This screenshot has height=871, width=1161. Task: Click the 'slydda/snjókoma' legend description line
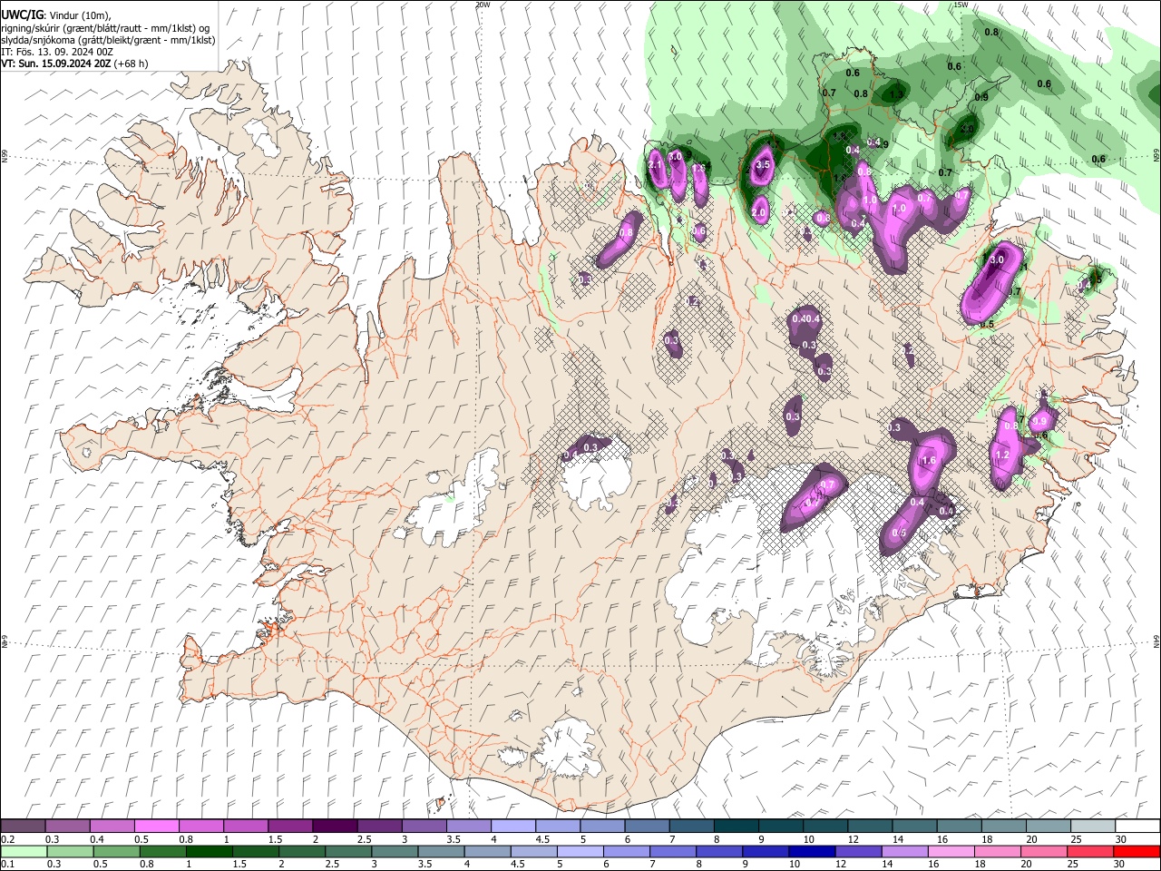(108, 40)
